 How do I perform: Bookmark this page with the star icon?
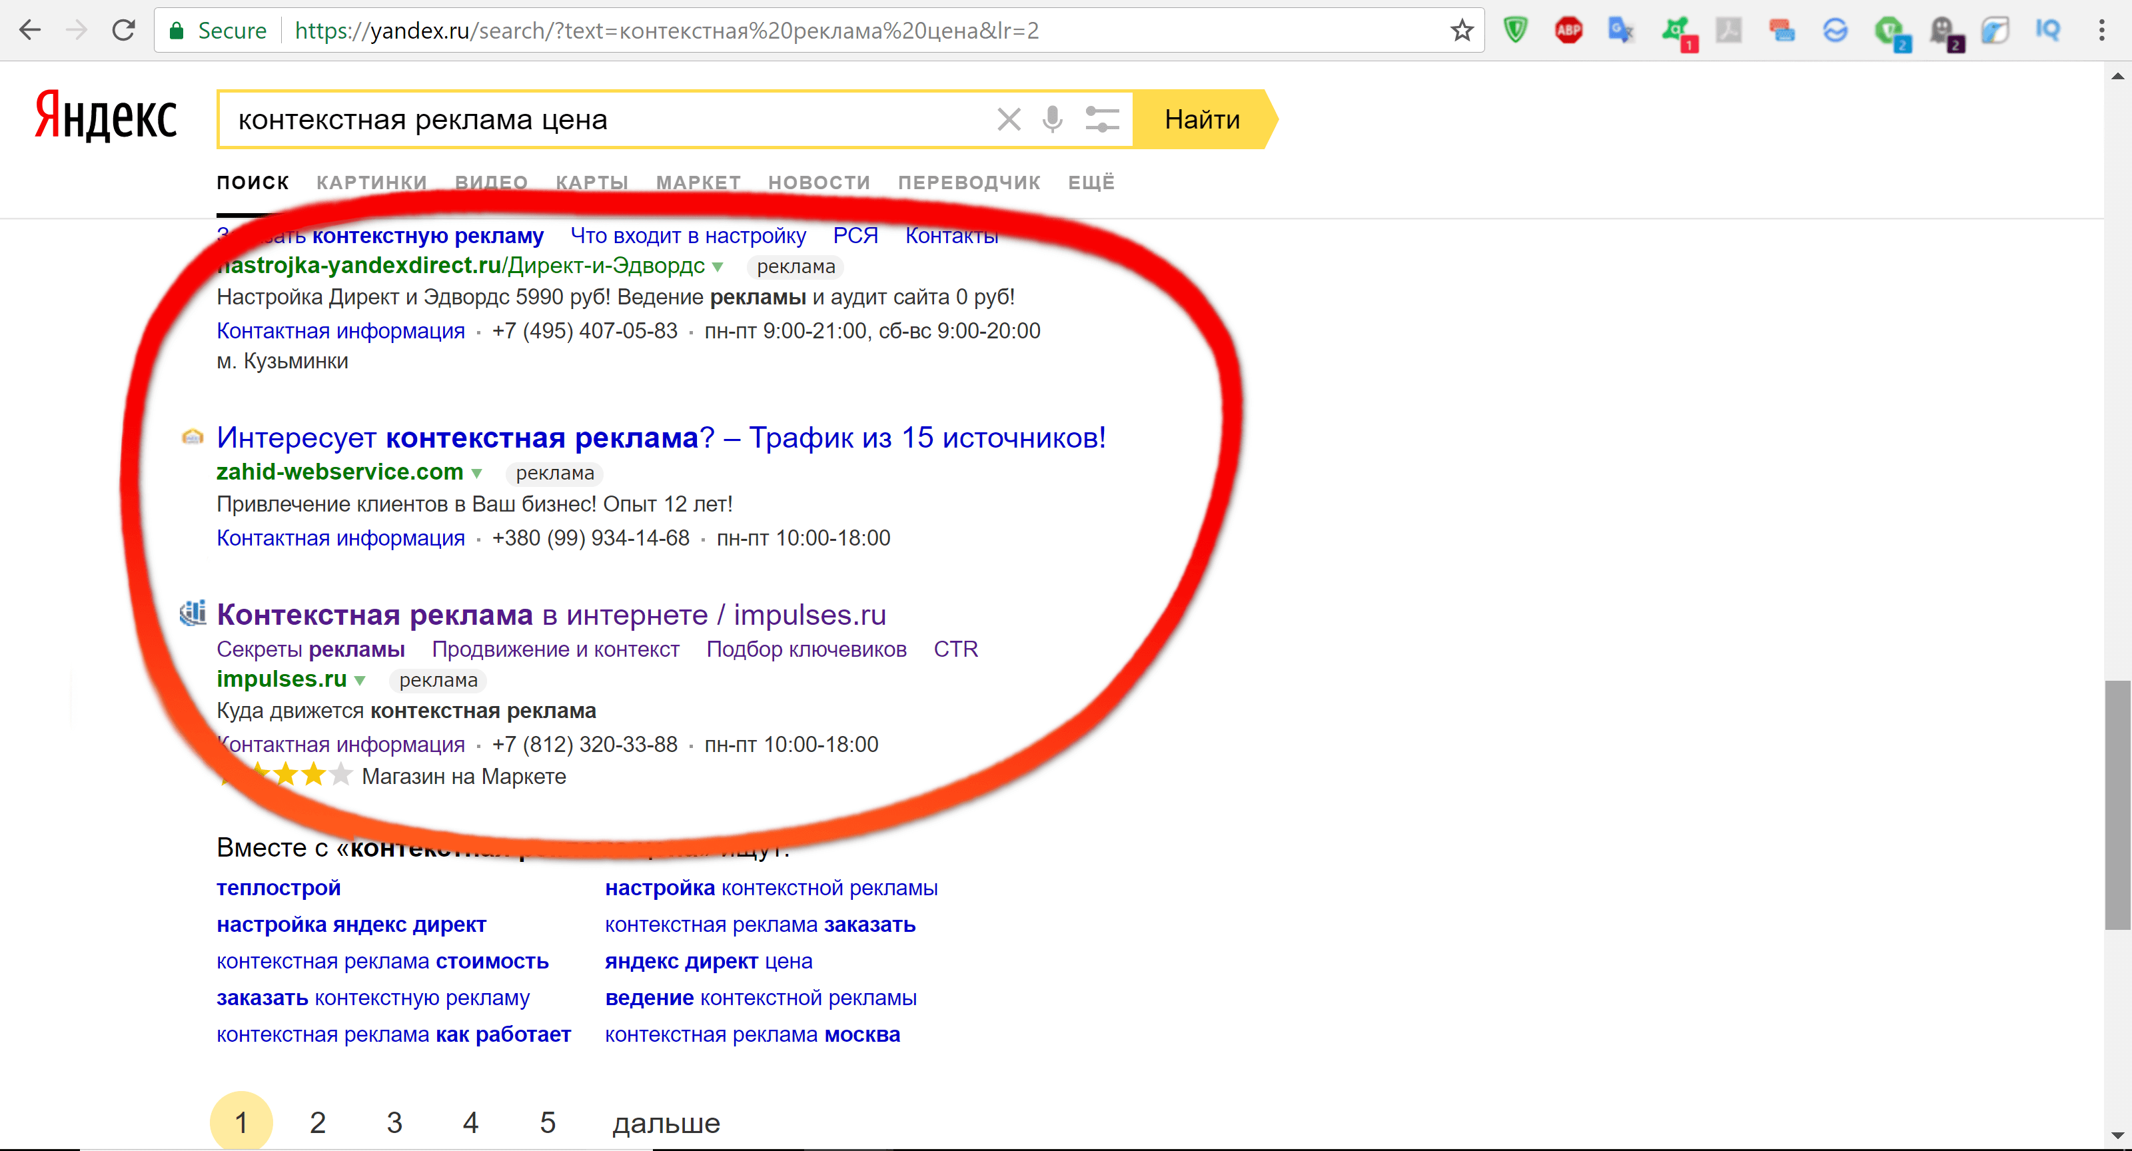pos(1462,31)
